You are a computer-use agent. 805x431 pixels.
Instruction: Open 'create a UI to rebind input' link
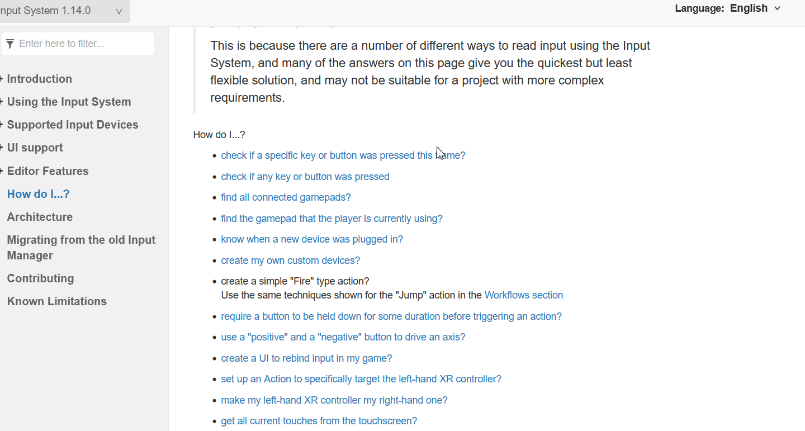pyautogui.click(x=306, y=358)
